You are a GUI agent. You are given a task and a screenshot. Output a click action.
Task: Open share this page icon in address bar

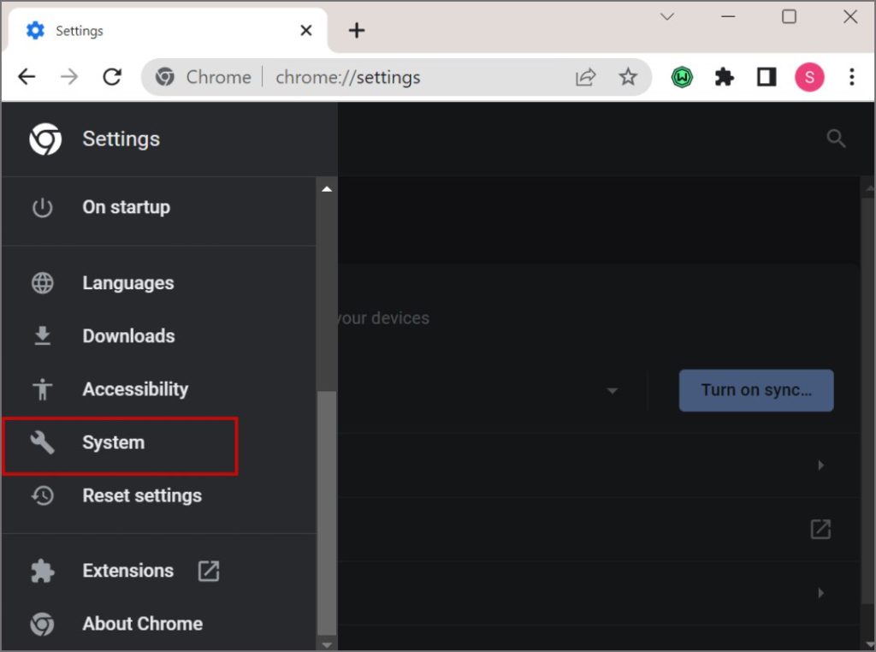click(x=585, y=76)
